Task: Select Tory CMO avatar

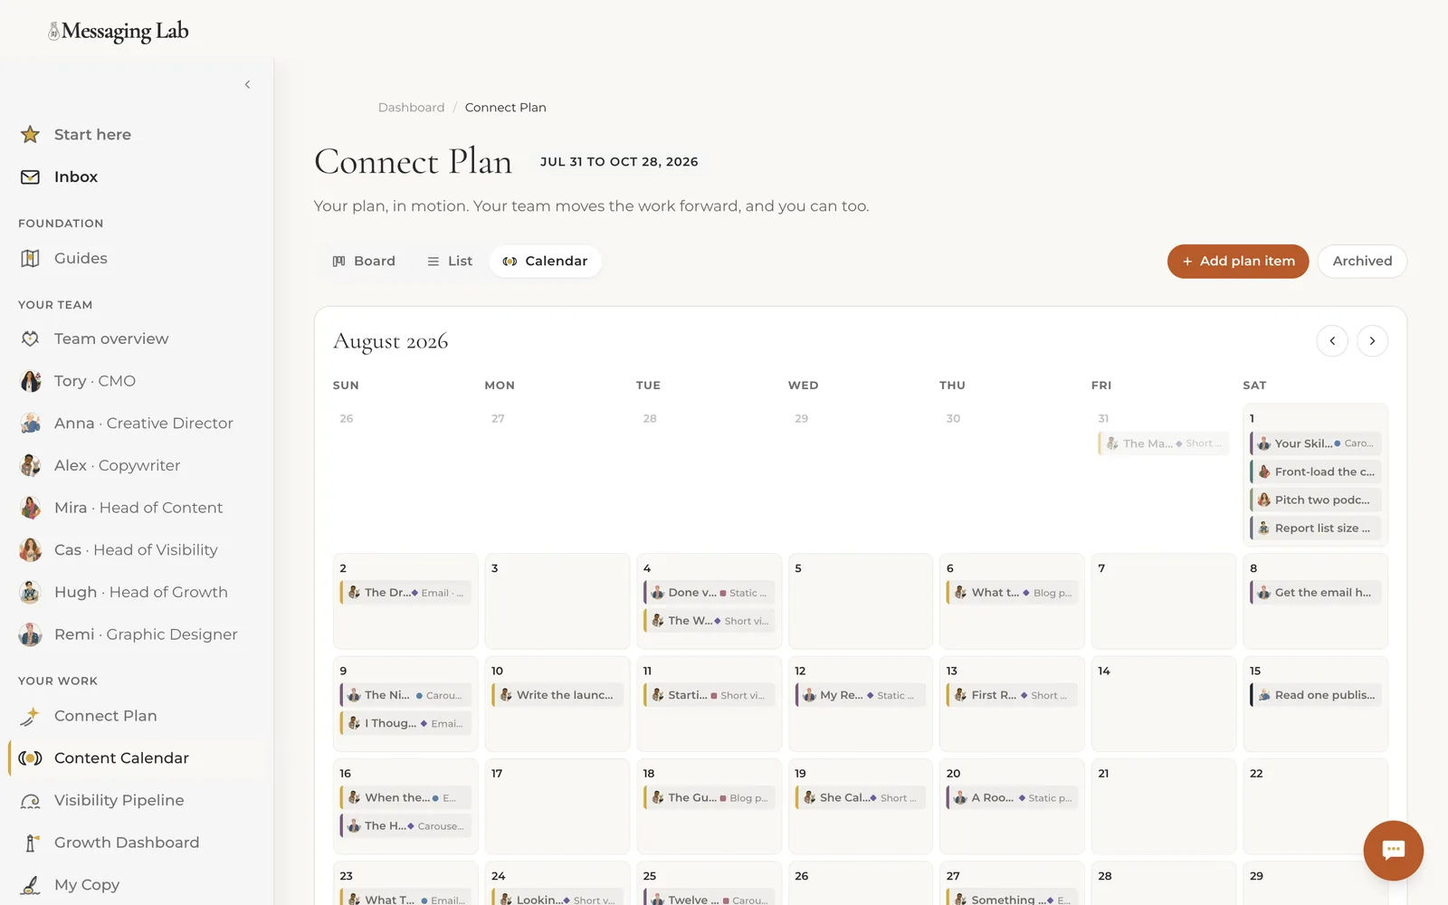Action: coord(30,381)
